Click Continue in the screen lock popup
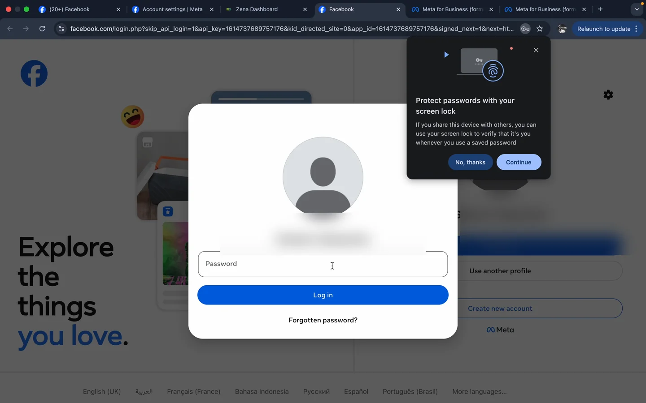646x403 pixels. (519, 162)
